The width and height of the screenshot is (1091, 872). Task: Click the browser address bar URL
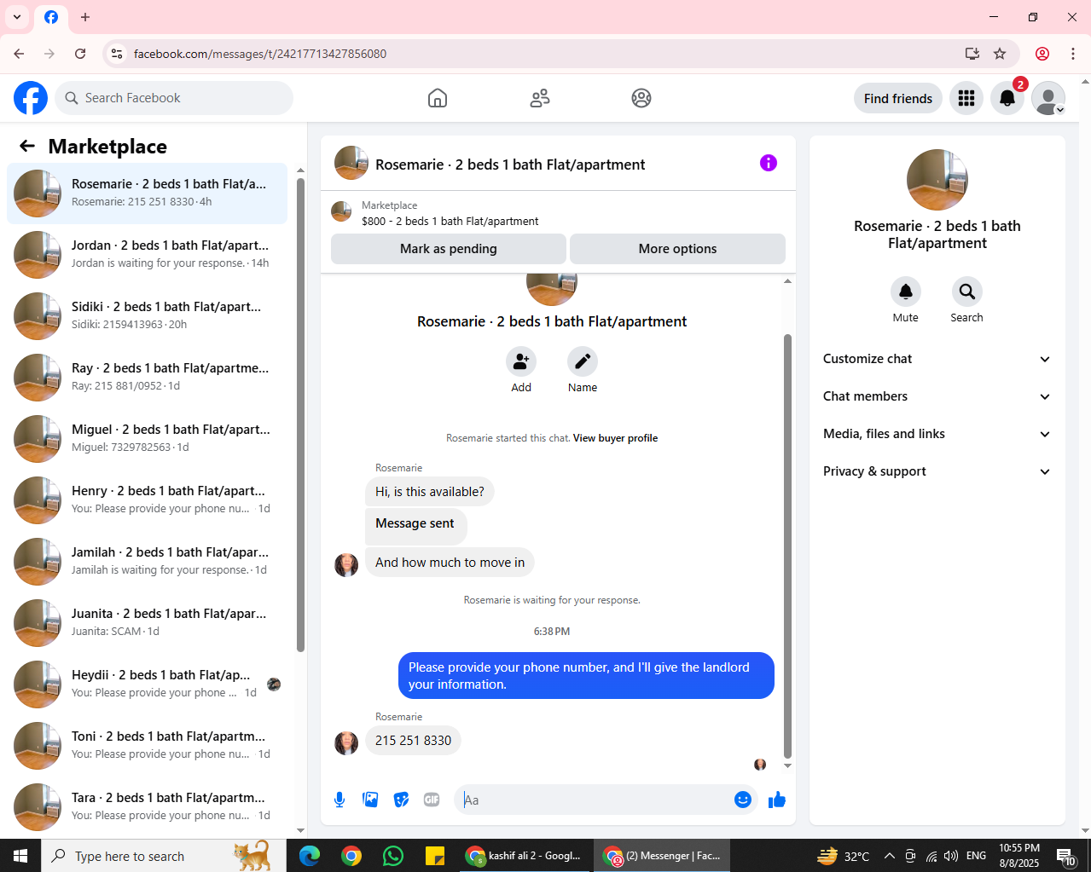(260, 54)
